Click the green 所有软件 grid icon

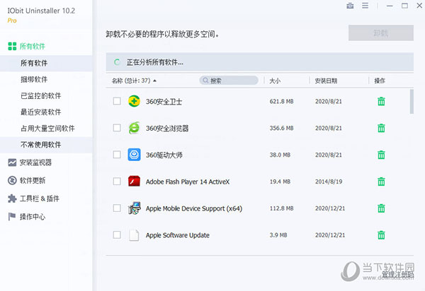(12, 46)
